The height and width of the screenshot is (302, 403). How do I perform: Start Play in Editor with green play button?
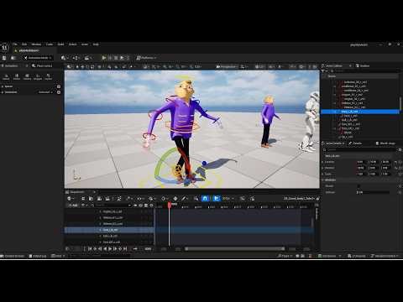pyautogui.click(x=104, y=58)
